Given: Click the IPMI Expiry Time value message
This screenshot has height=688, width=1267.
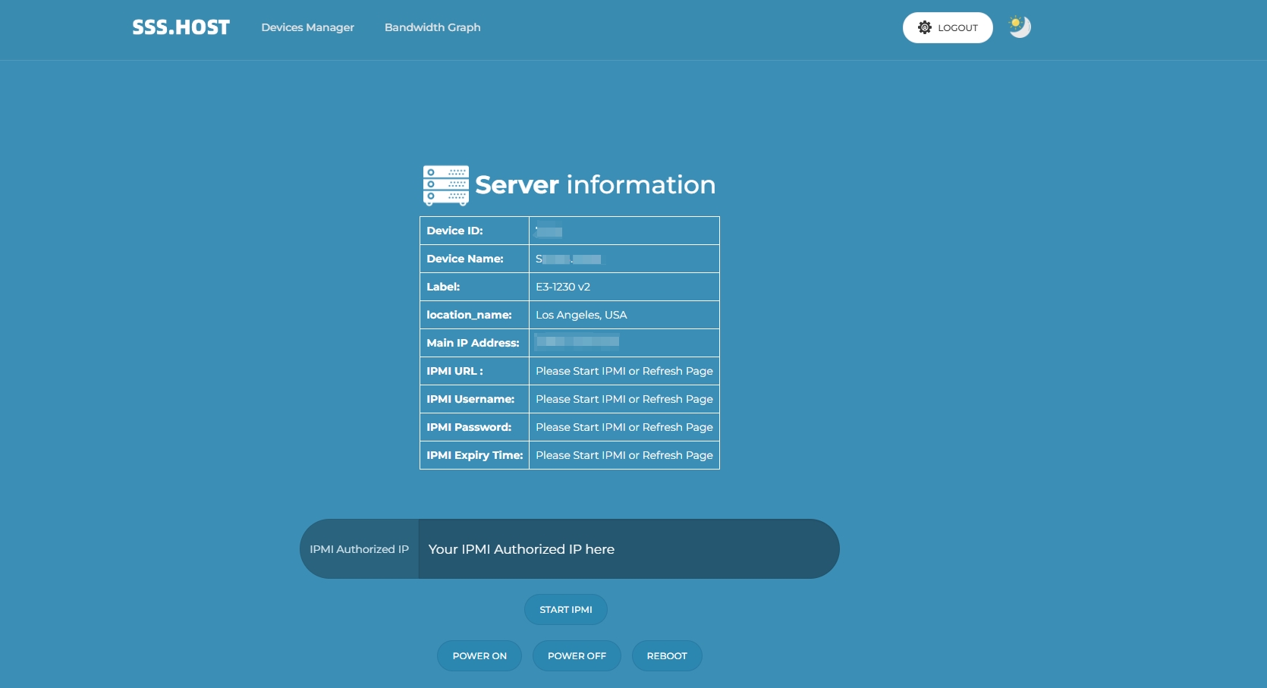Looking at the screenshot, I should tap(624, 455).
